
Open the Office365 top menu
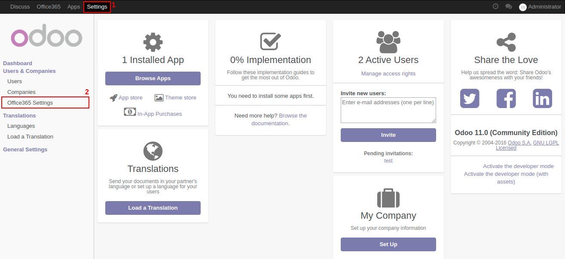[x=49, y=7]
